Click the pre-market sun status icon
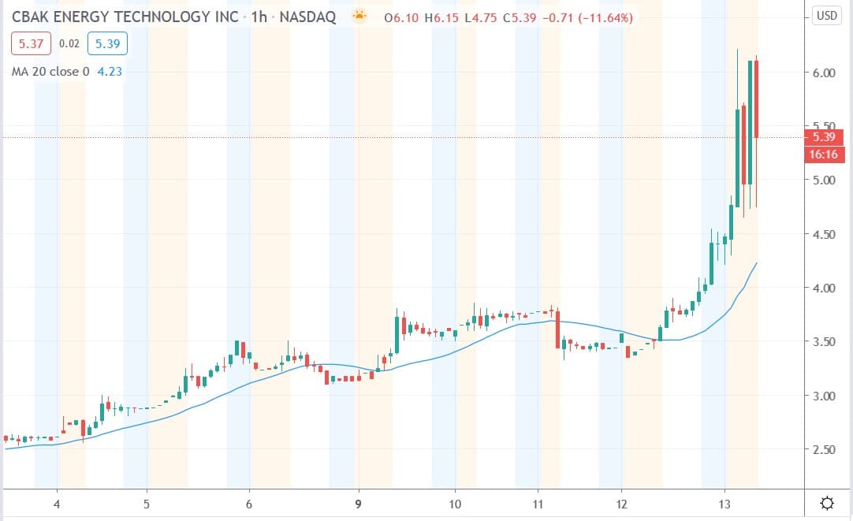Viewport: 853px width, 521px height. coord(359,17)
